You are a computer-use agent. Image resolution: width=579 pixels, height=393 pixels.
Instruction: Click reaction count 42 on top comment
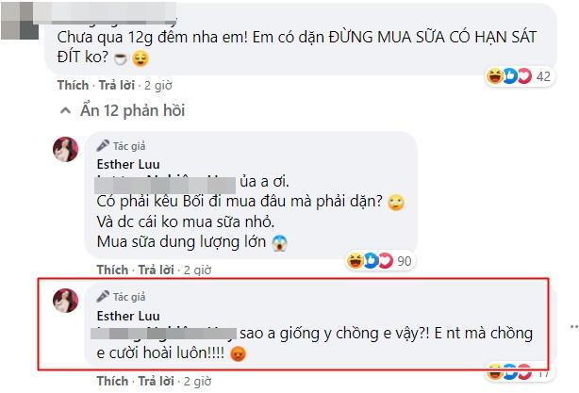542,75
